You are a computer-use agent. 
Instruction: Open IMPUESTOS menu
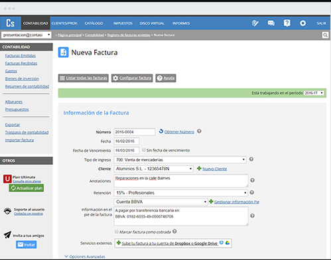point(123,23)
